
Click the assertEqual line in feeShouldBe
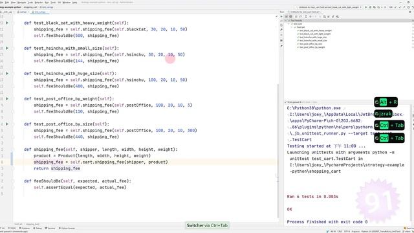pos(80,187)
